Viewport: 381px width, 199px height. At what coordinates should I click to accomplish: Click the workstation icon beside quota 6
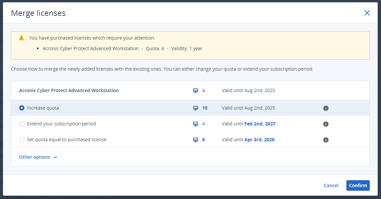point(196,140)
